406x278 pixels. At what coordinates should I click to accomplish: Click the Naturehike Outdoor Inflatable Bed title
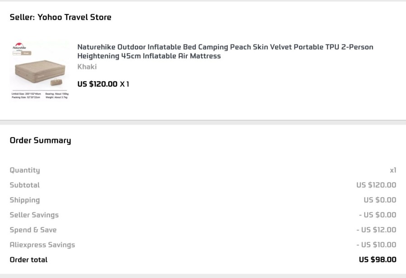point(225,51)
